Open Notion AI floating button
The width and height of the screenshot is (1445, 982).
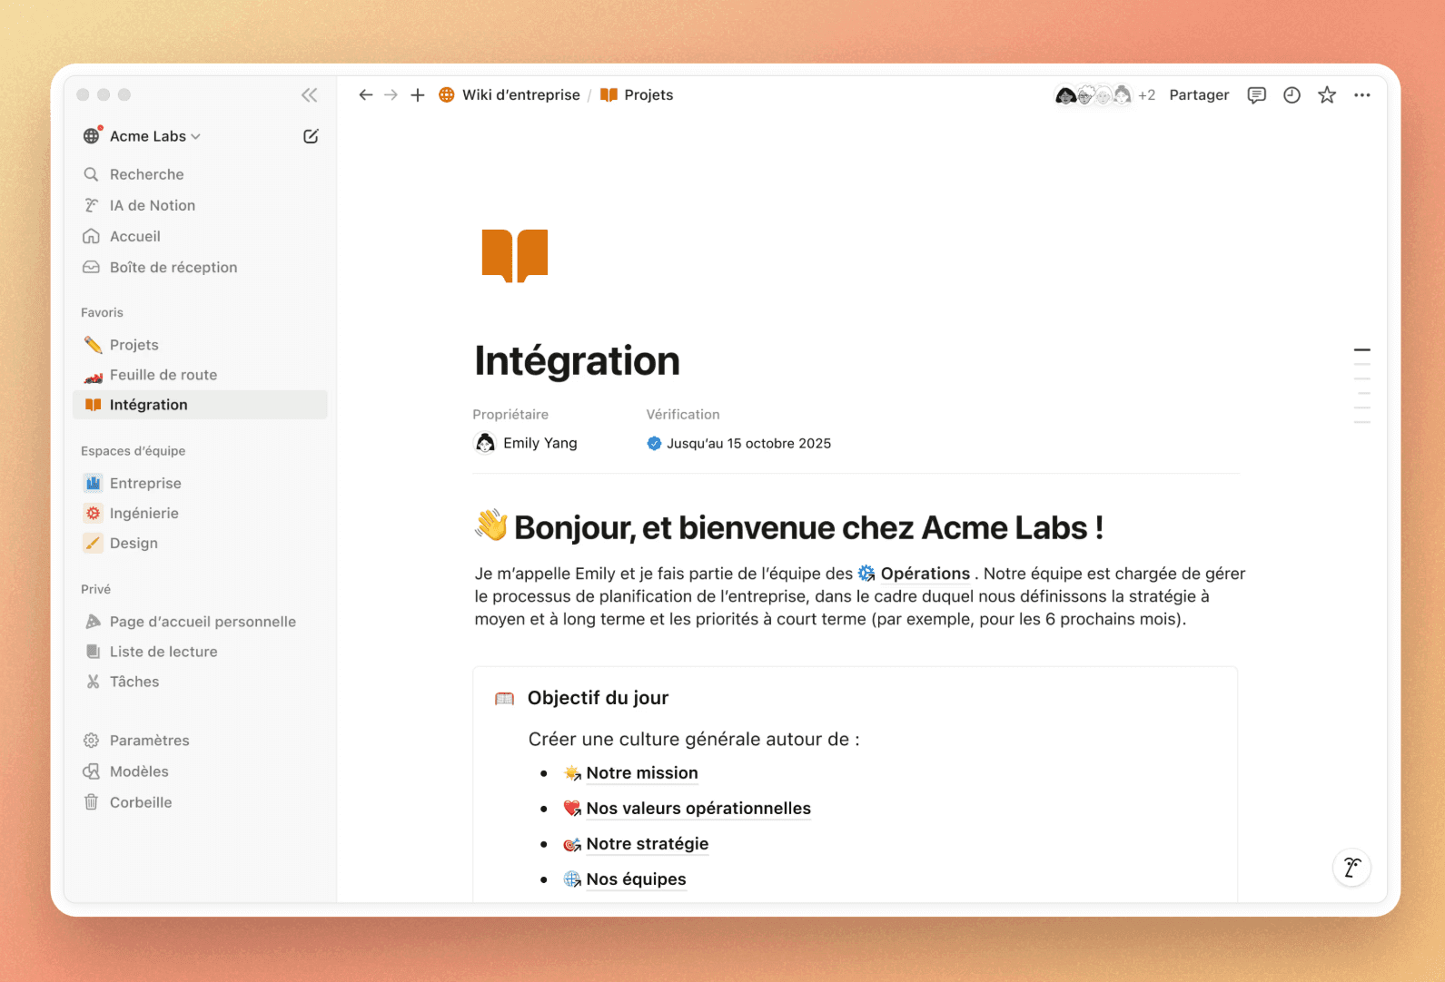[x=1351, y=868]
